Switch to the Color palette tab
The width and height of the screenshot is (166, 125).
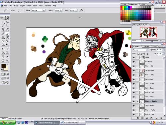(124, 4)
